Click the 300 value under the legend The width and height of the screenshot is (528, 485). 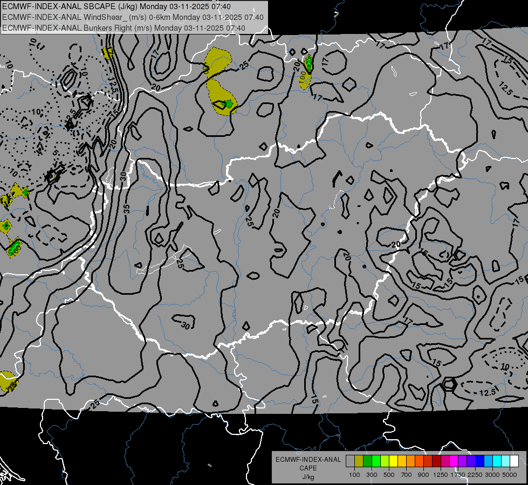pos(372,475)
